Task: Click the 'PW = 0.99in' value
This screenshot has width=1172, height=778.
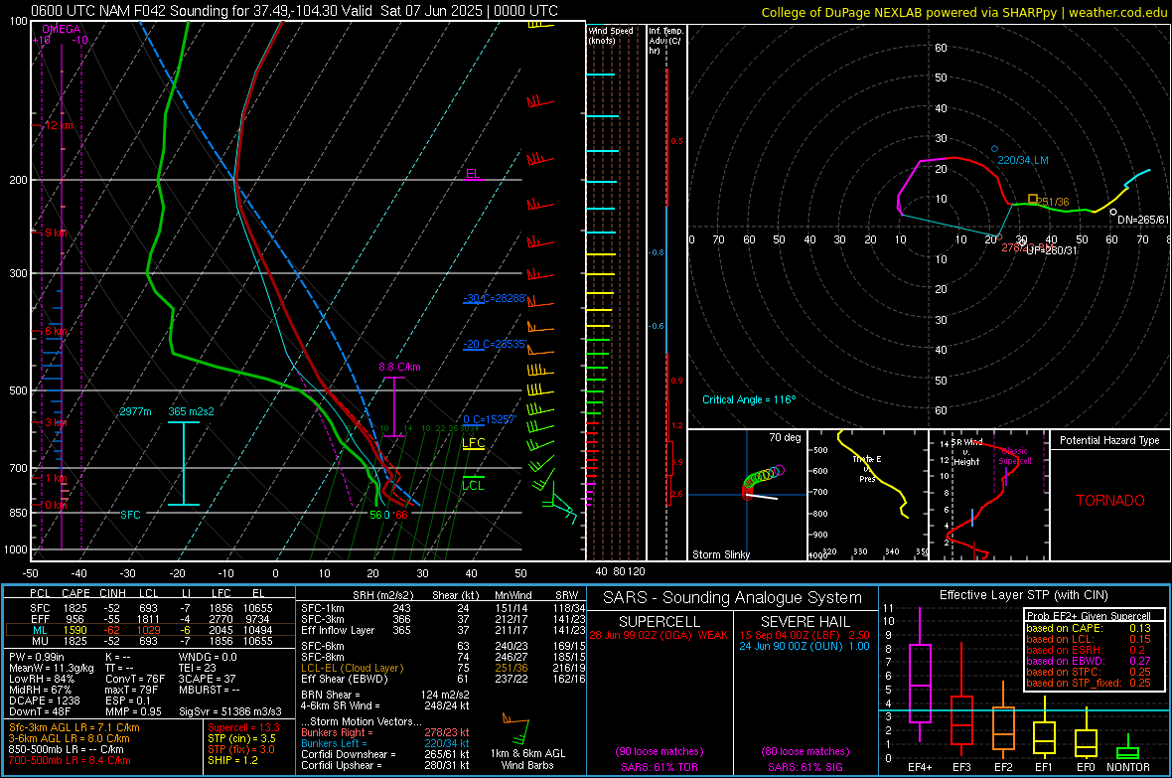Action: 37,657
